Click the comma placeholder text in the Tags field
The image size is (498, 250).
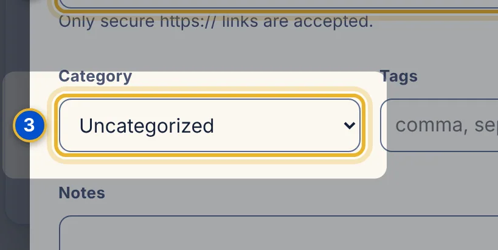pos(446,125)
